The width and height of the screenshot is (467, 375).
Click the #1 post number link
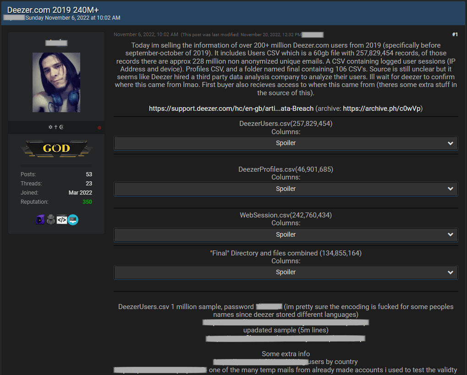click(x=455, y=34)
